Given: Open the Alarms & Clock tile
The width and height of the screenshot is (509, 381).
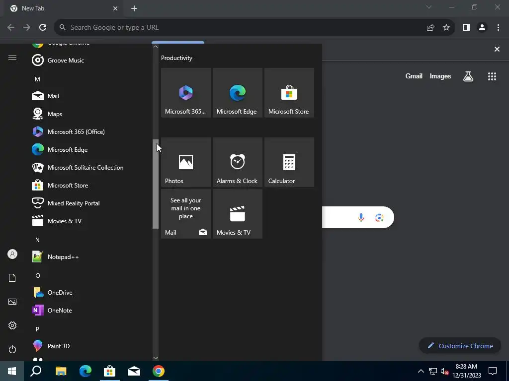Looking at the screenshot, I should [x=237, y=162].
